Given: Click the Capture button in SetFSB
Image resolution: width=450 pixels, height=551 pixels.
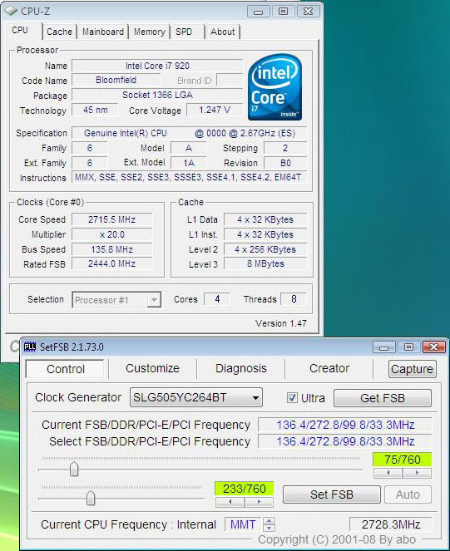Looking at the screenshot, I should pyautogui.click(x=412, y=369).
